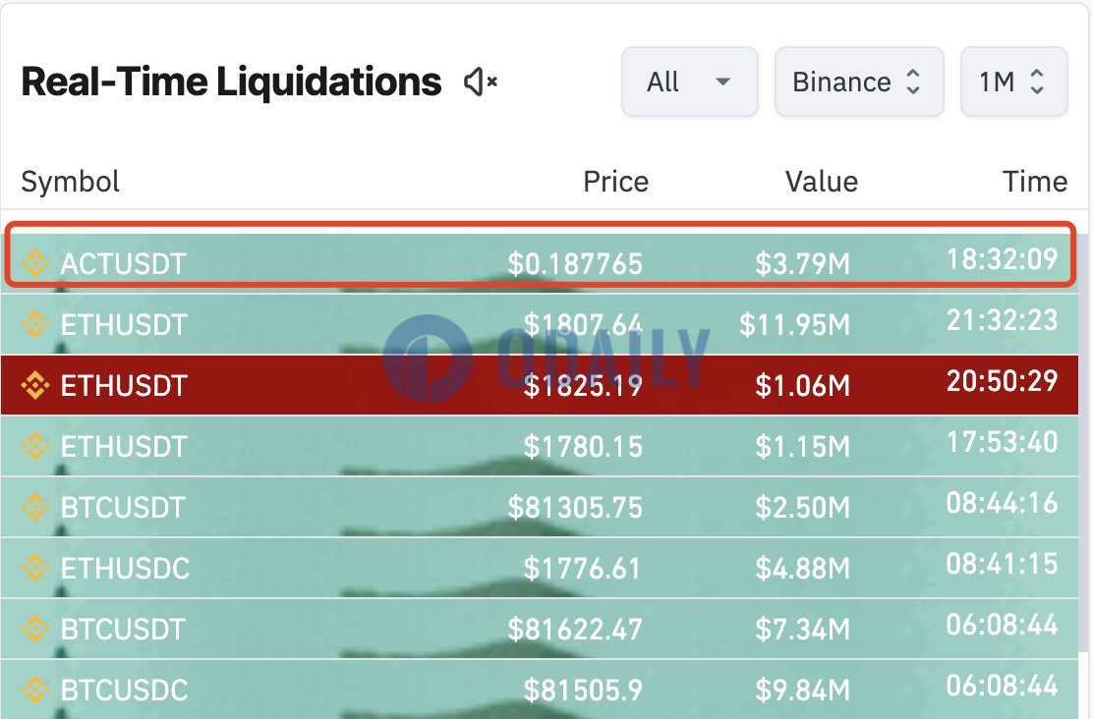Open the All liquidation filter dropdown
1093x719 pixels.
coord(689,83)
